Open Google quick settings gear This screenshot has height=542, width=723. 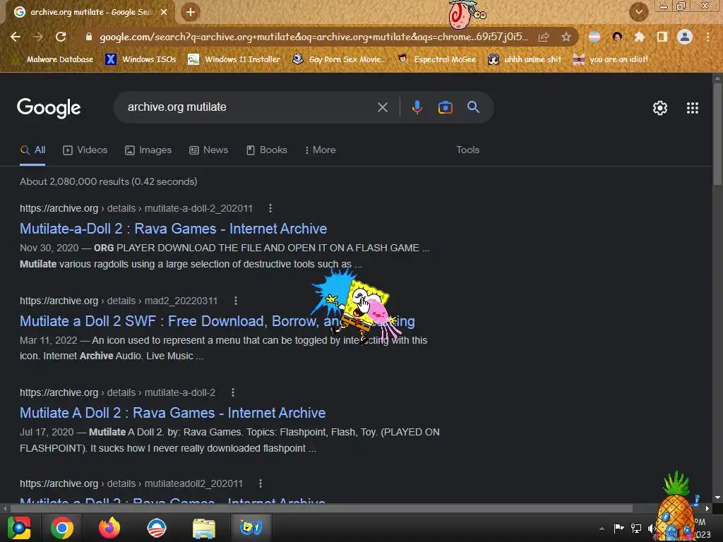click(660, 108)
